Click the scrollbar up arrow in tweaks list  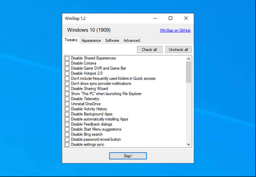point(189,59)
